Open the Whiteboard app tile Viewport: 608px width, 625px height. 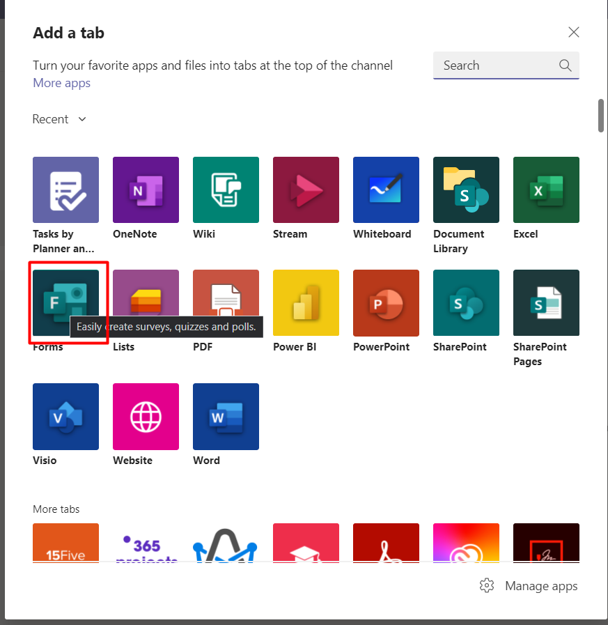coord(386,190)
